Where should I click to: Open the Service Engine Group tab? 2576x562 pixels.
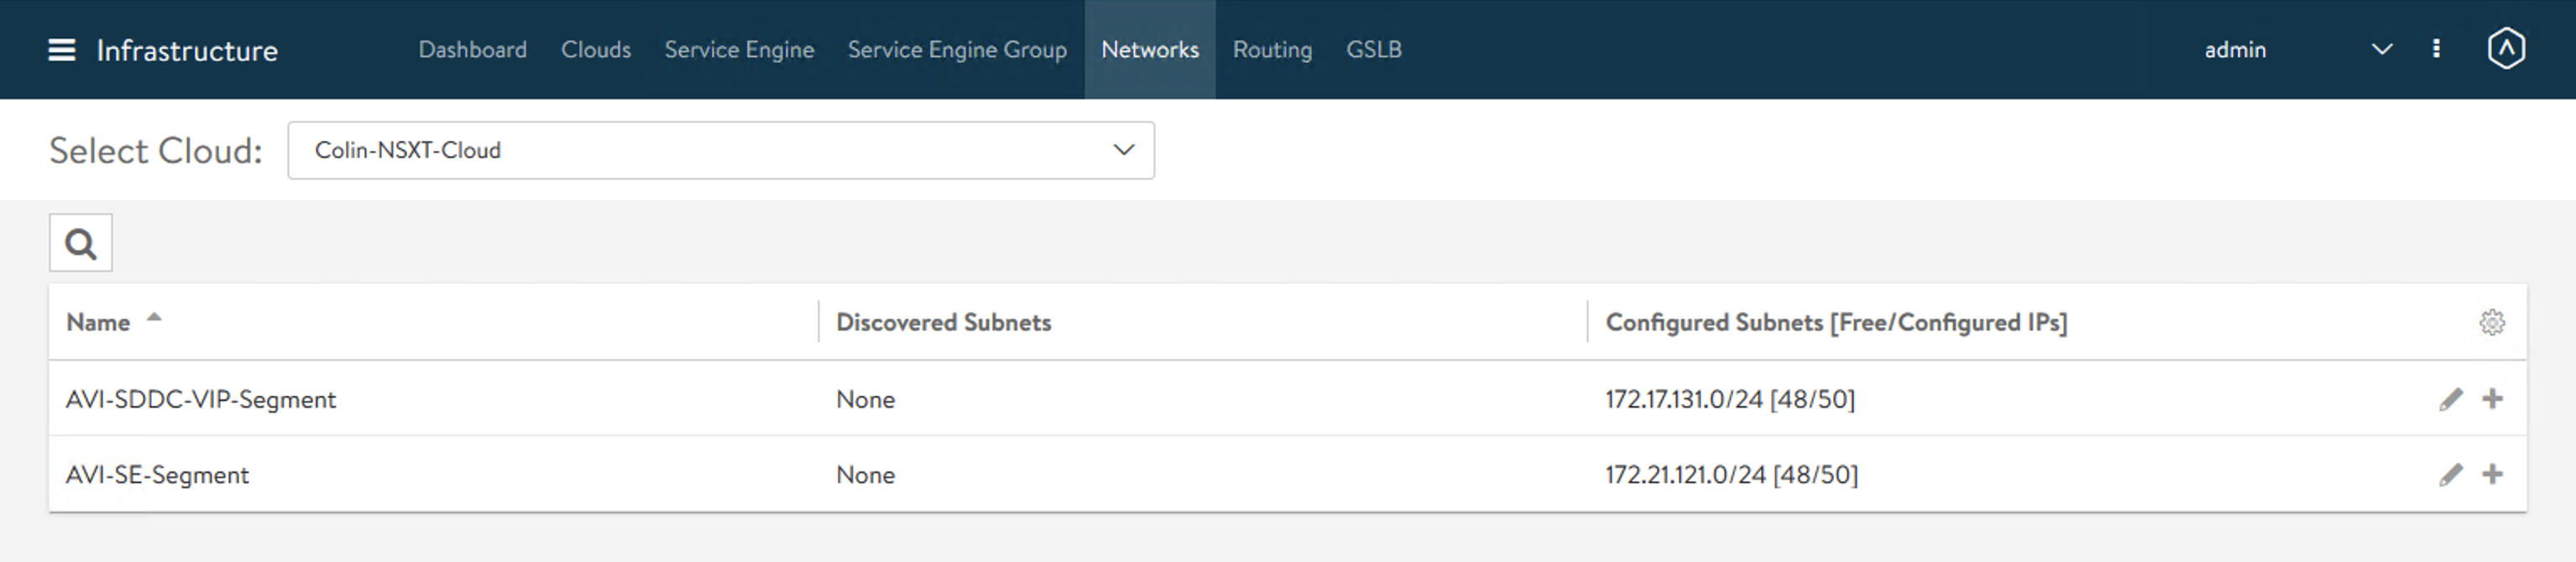957,50
